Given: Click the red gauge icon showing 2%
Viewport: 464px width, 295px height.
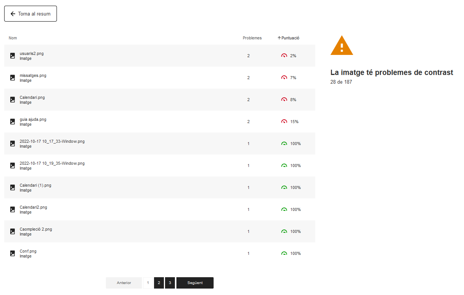Looking at the screenshot, I should click(284, 56).
